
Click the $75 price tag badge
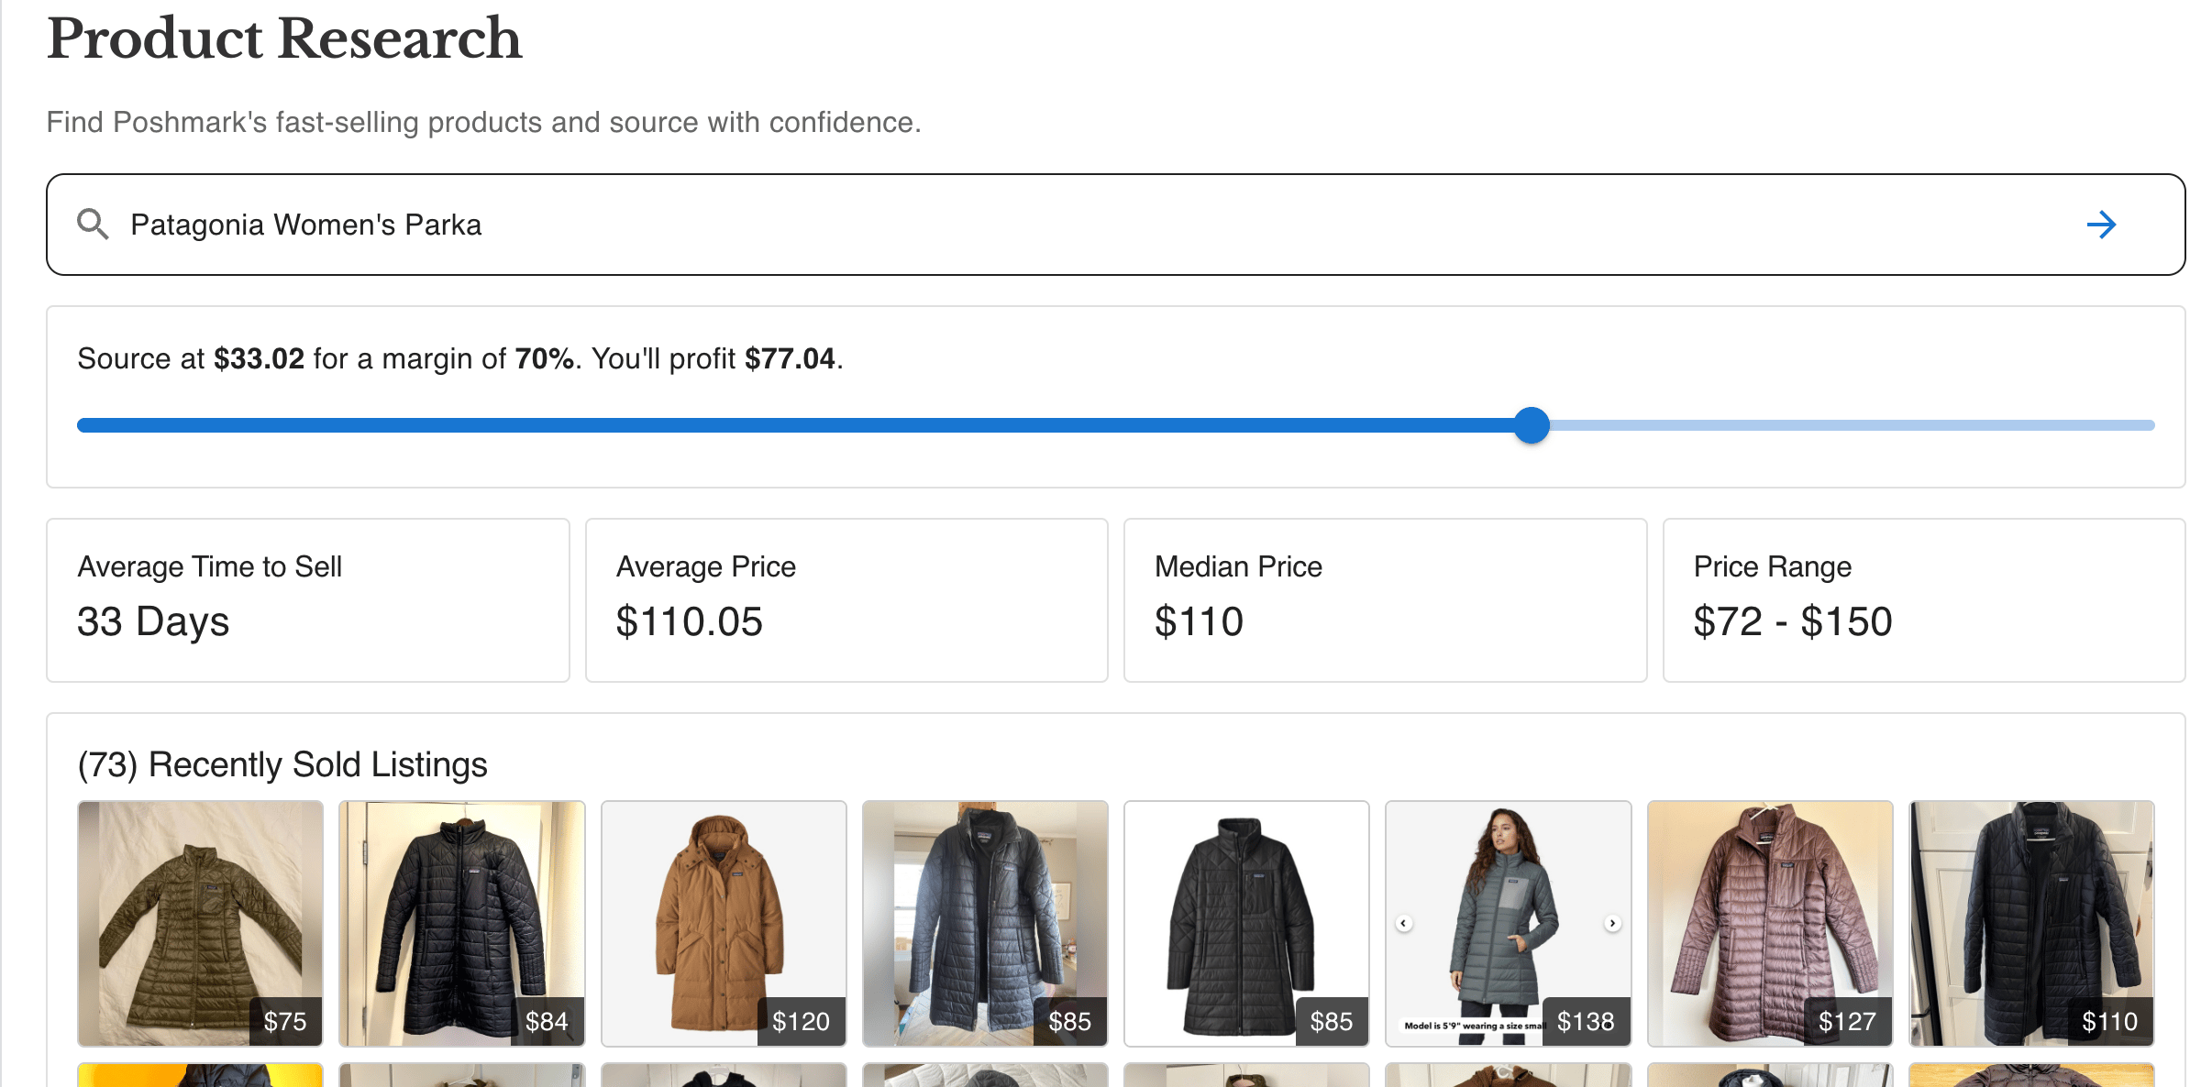(x=285, y=1021)
